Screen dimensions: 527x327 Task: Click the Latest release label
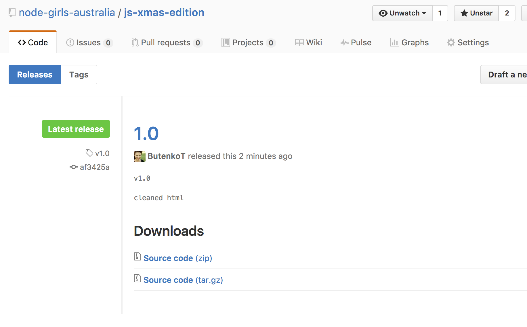[x=76, y=129]
